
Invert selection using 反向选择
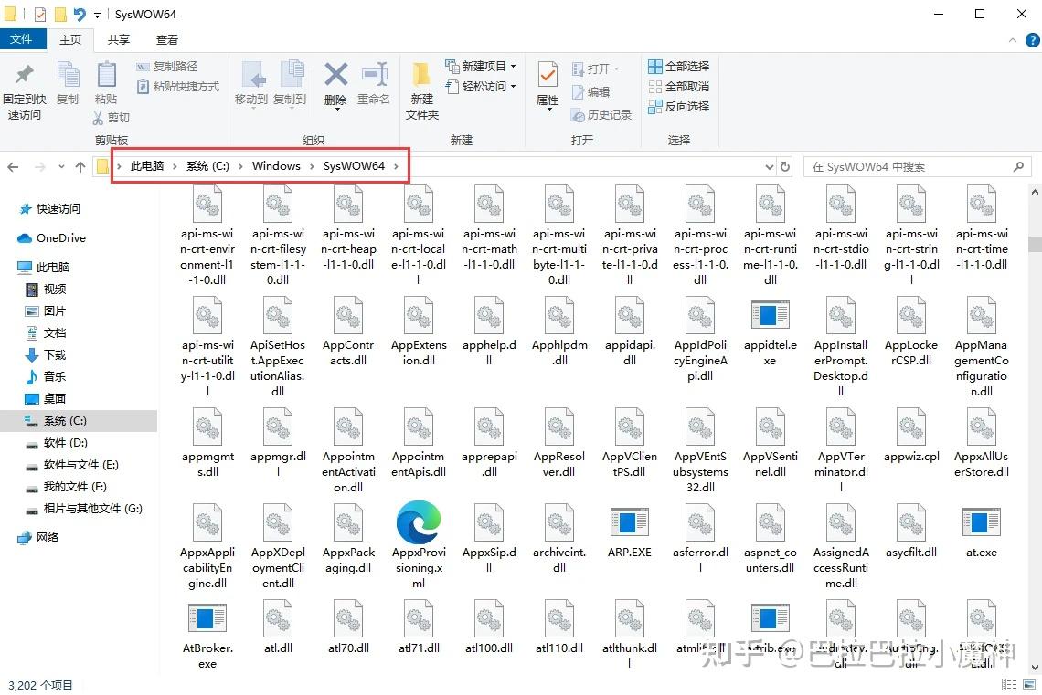click(679, 107)
